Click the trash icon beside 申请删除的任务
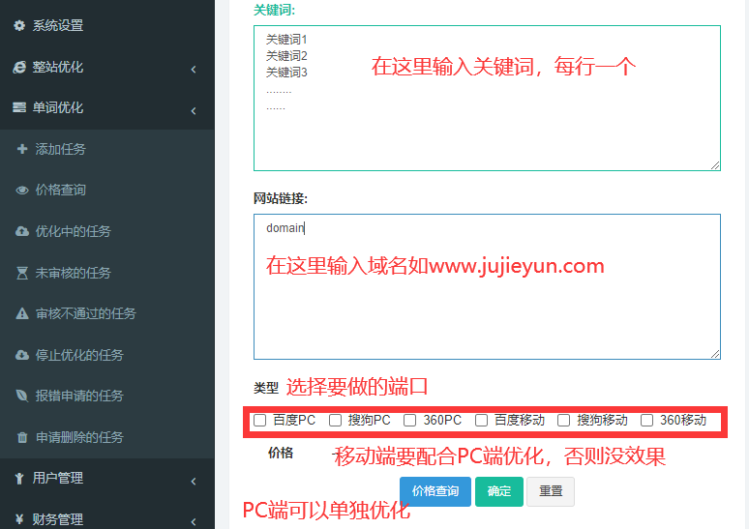749x529 pixels. click(x=22, y=437)
